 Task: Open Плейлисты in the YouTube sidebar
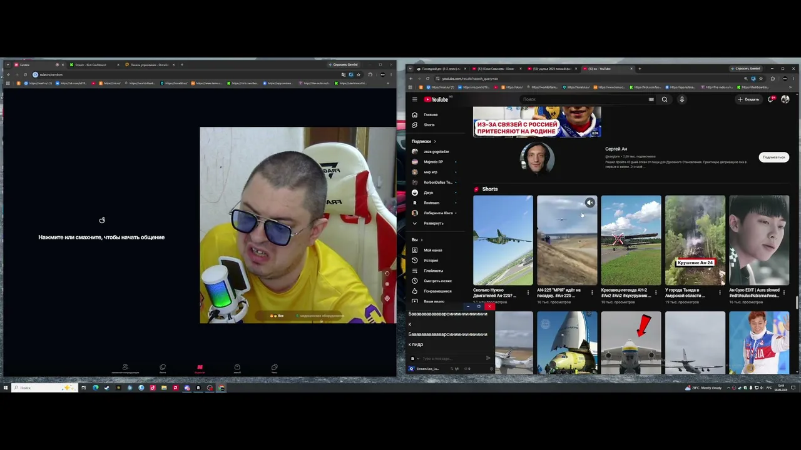point(433,271)
